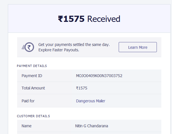This screenshot has height=134, width=172.
Task: Click the CUSTOMER DETAILS section heading
Action: click(33, 116)
